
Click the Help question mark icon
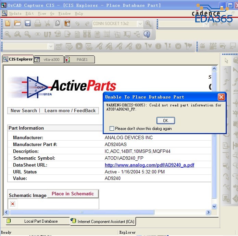[x=147, y=34]
